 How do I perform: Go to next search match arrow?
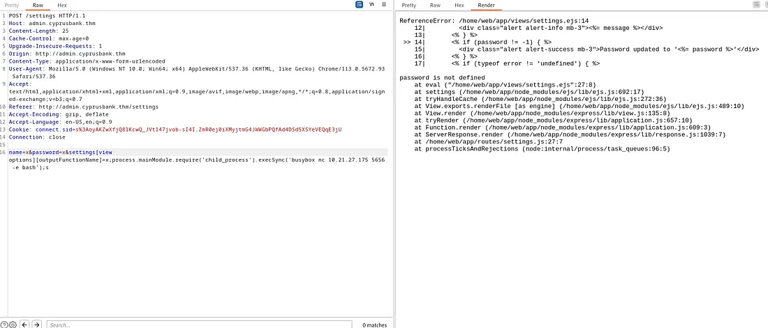(37, 325)
